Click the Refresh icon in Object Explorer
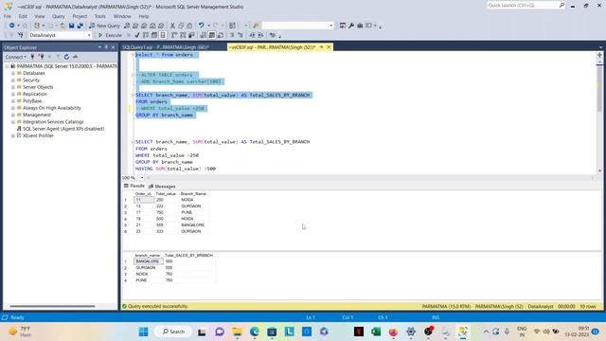 tap(66, 57)
